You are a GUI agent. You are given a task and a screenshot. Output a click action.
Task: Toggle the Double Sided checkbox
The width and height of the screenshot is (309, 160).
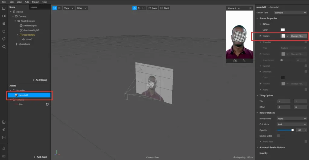click(x=279, y=136)
